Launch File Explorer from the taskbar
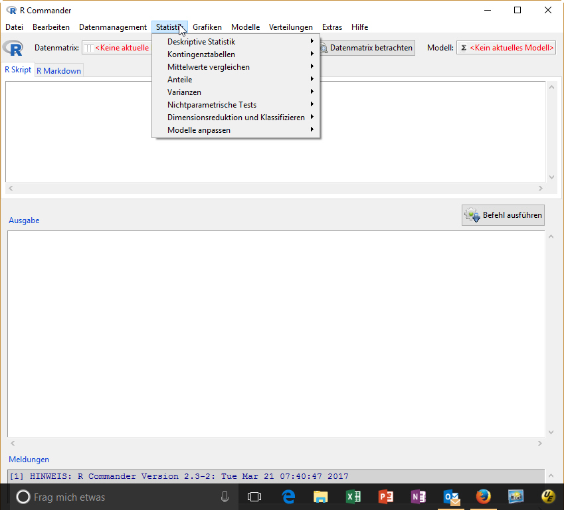The height and width of the screenshot is (516, 564). [321, 497]
